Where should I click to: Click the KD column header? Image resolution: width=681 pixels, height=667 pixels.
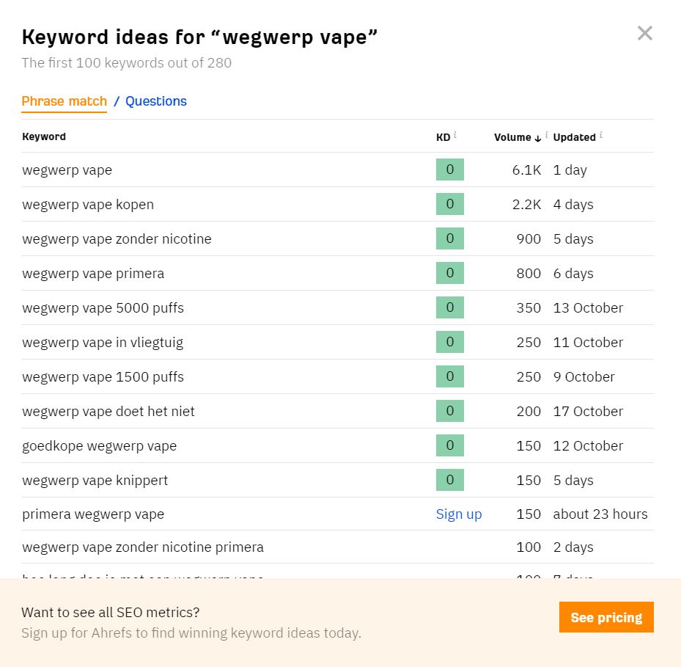pos(443,137)
